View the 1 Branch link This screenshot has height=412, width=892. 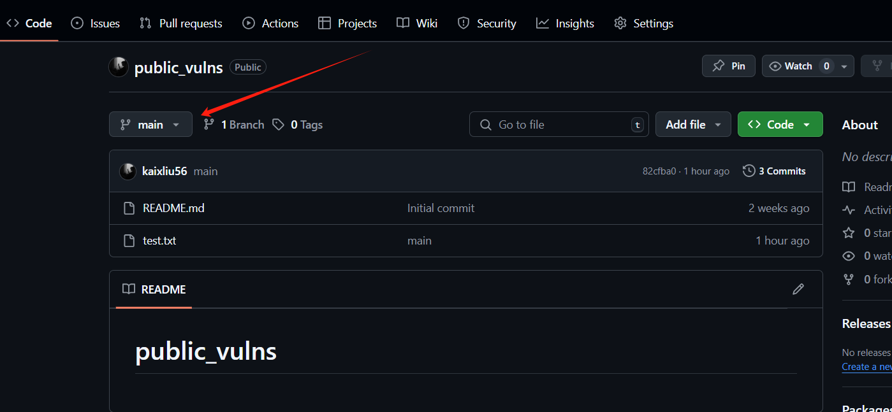pyautogui.click(x=233, y=125)
